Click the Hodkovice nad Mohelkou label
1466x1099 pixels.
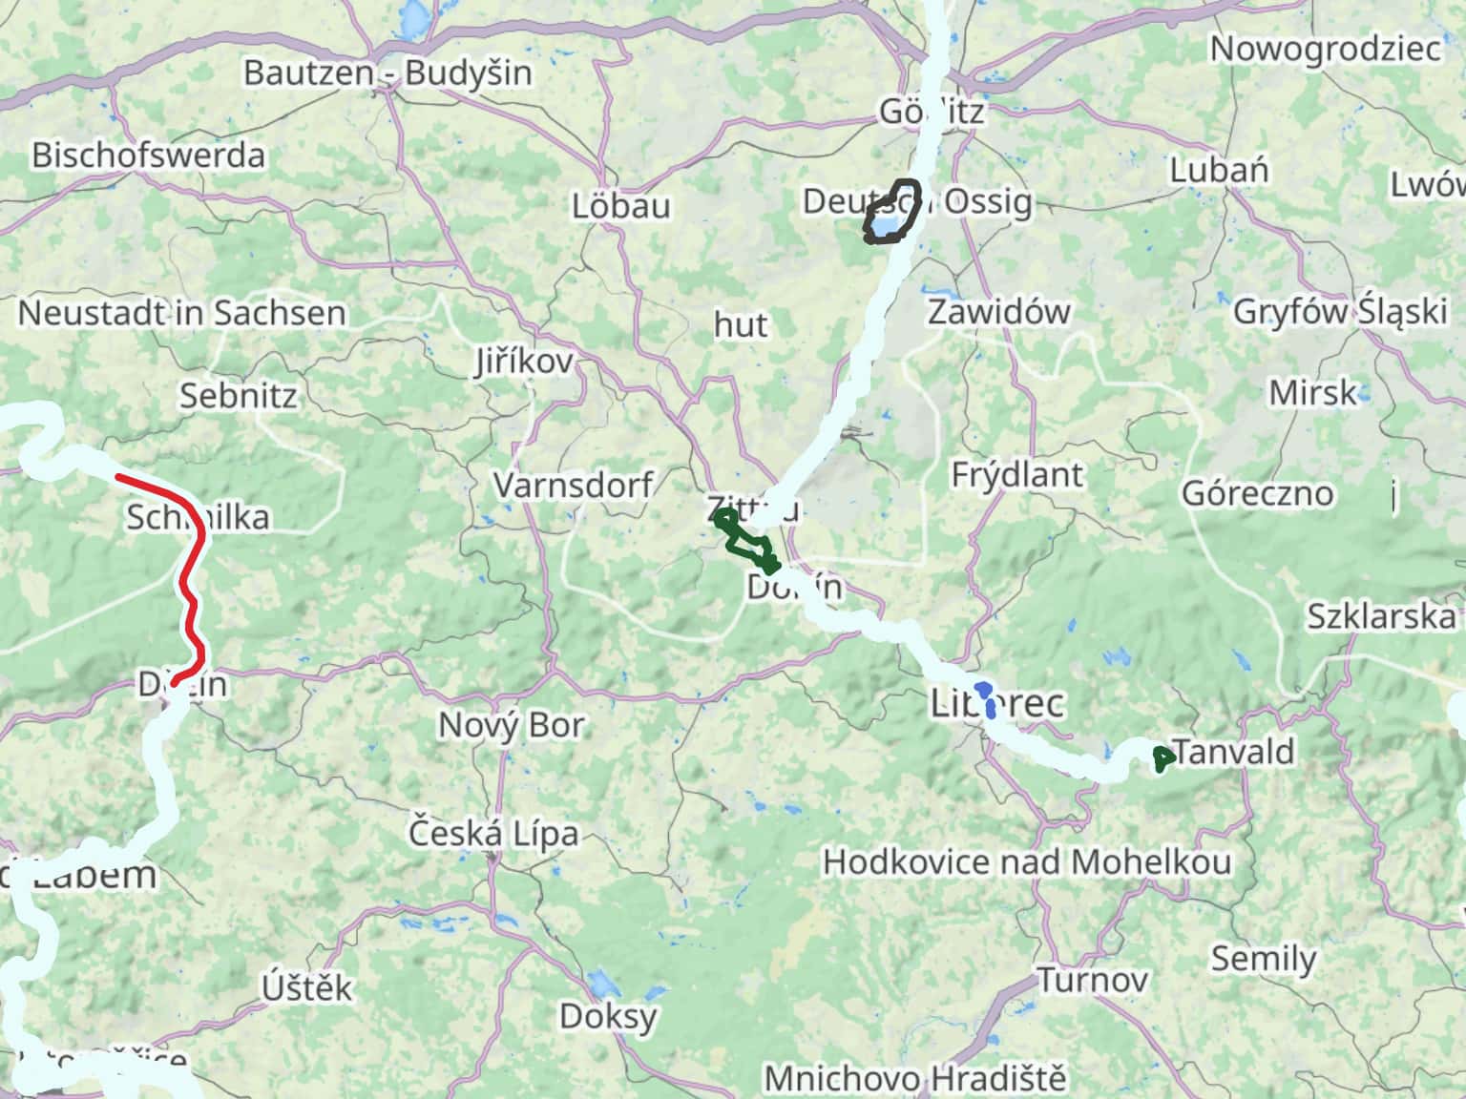coord(1027,862)
